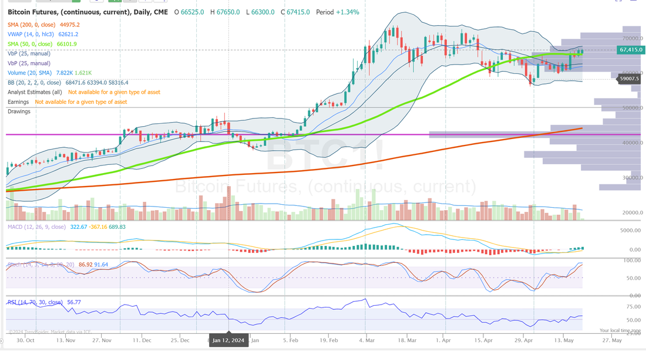Click the SMA 200 value 44975.2

point(70,25)
